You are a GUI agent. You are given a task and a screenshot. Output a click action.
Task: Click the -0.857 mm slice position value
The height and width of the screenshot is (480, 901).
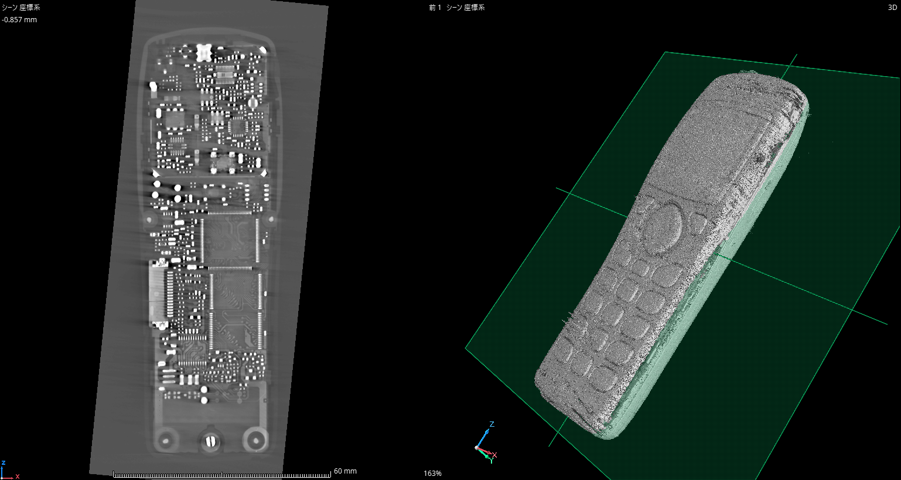click(19, 20)
